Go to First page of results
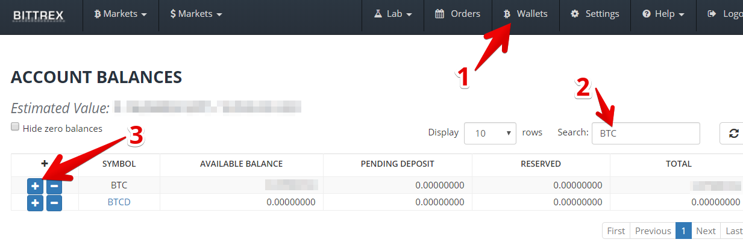 point(616,231)
